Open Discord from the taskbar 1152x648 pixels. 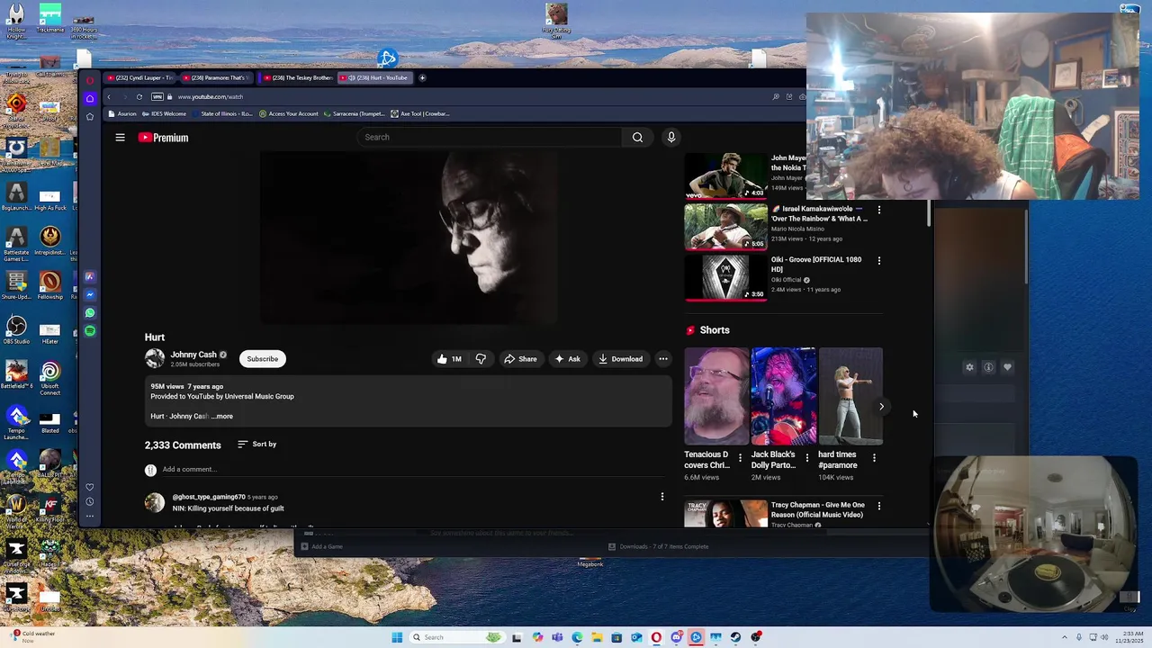pyautogui.click(x=677, y=637)
